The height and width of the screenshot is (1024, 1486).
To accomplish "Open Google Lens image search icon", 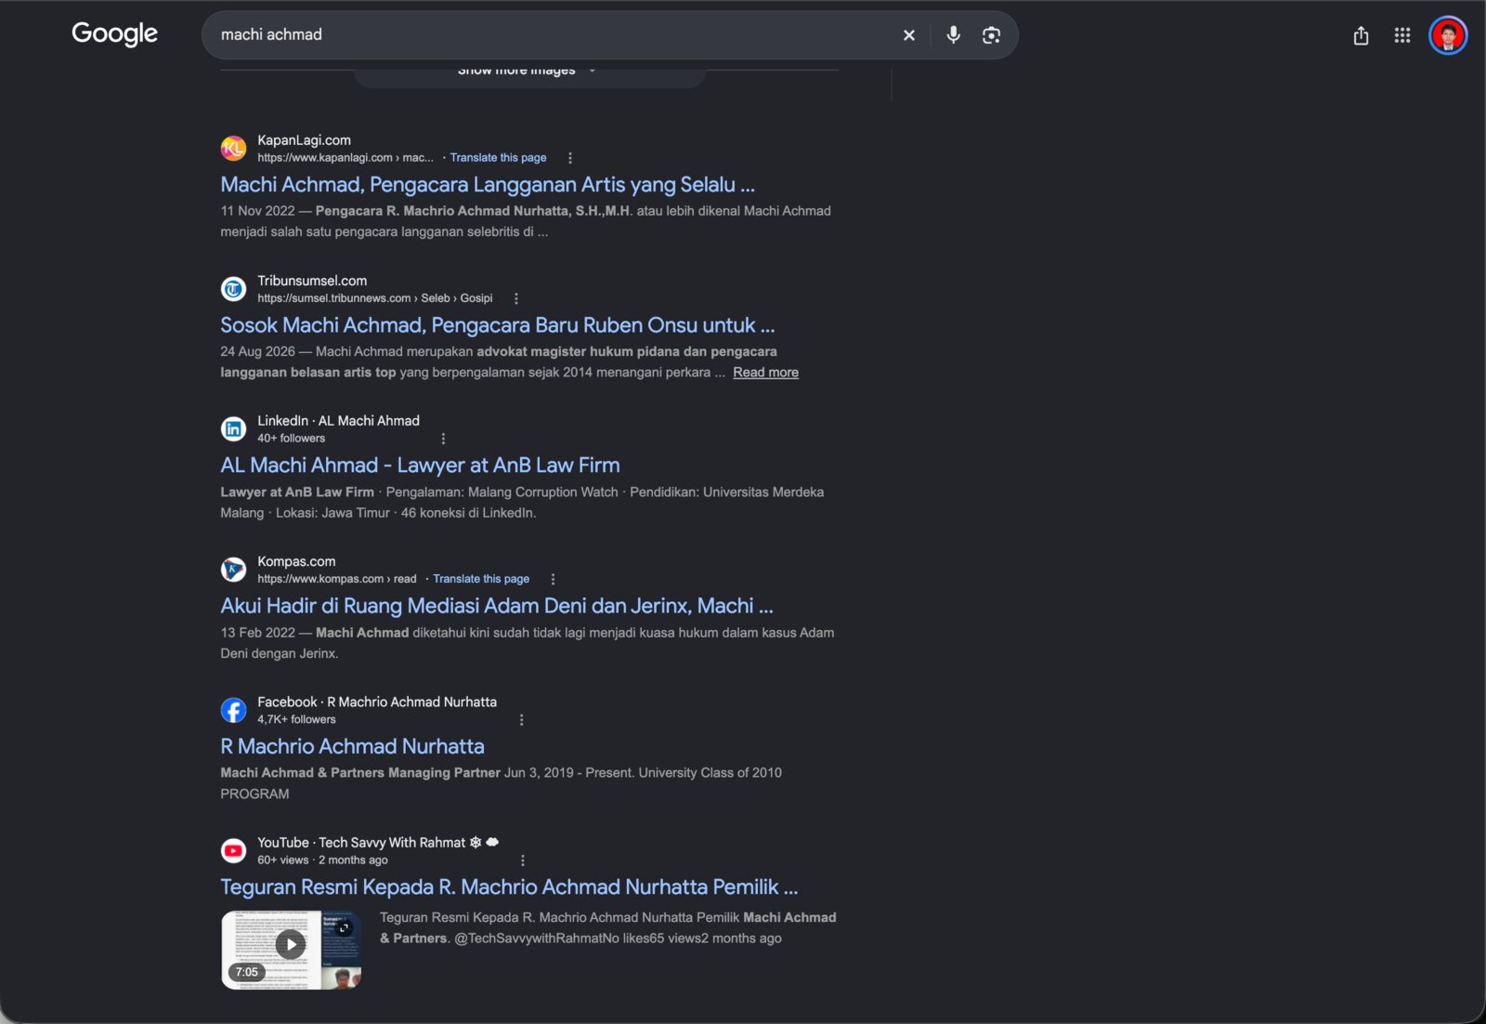I will tap(991, 35).
